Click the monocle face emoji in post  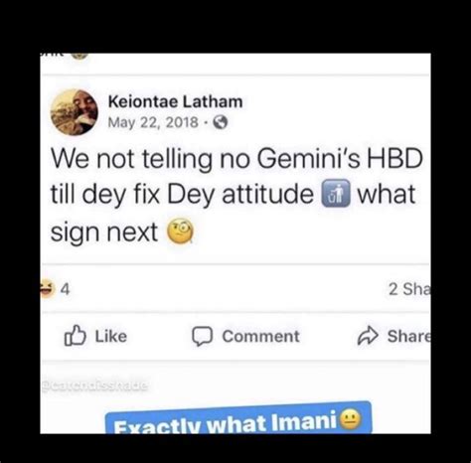[x=180, y=231]
